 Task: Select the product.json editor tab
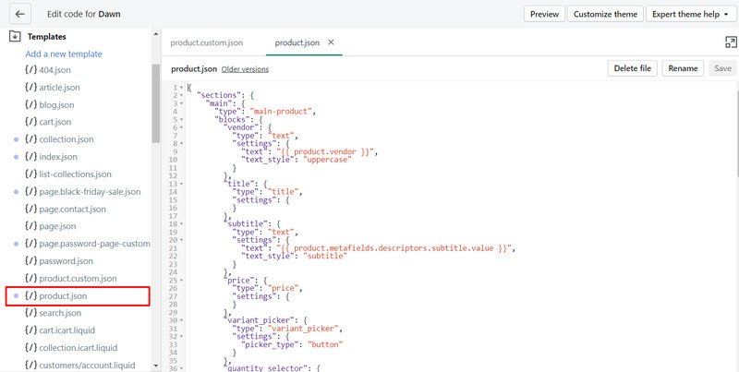[x=297, y=42]
